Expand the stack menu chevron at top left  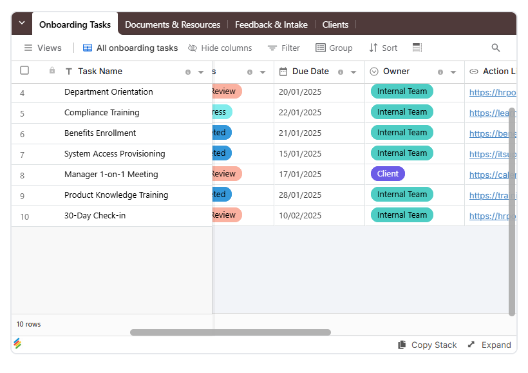22,23
